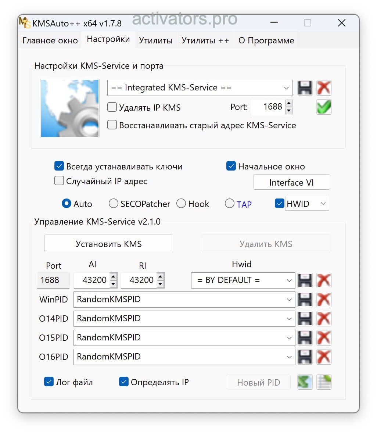Click the save icon beside Integrated KMS-Service dropdown
The image size is (377, 433).
tap(305, 88)
